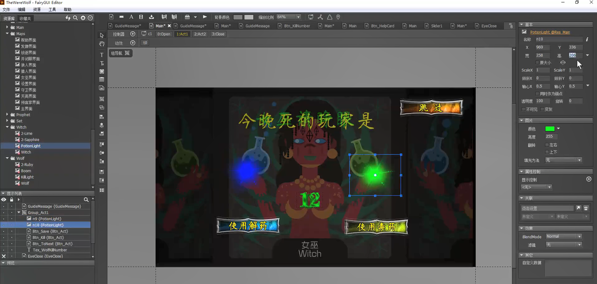Expand the Prophet folder
The width and height of the screenshot is (597, 284).
click(7, 115)
